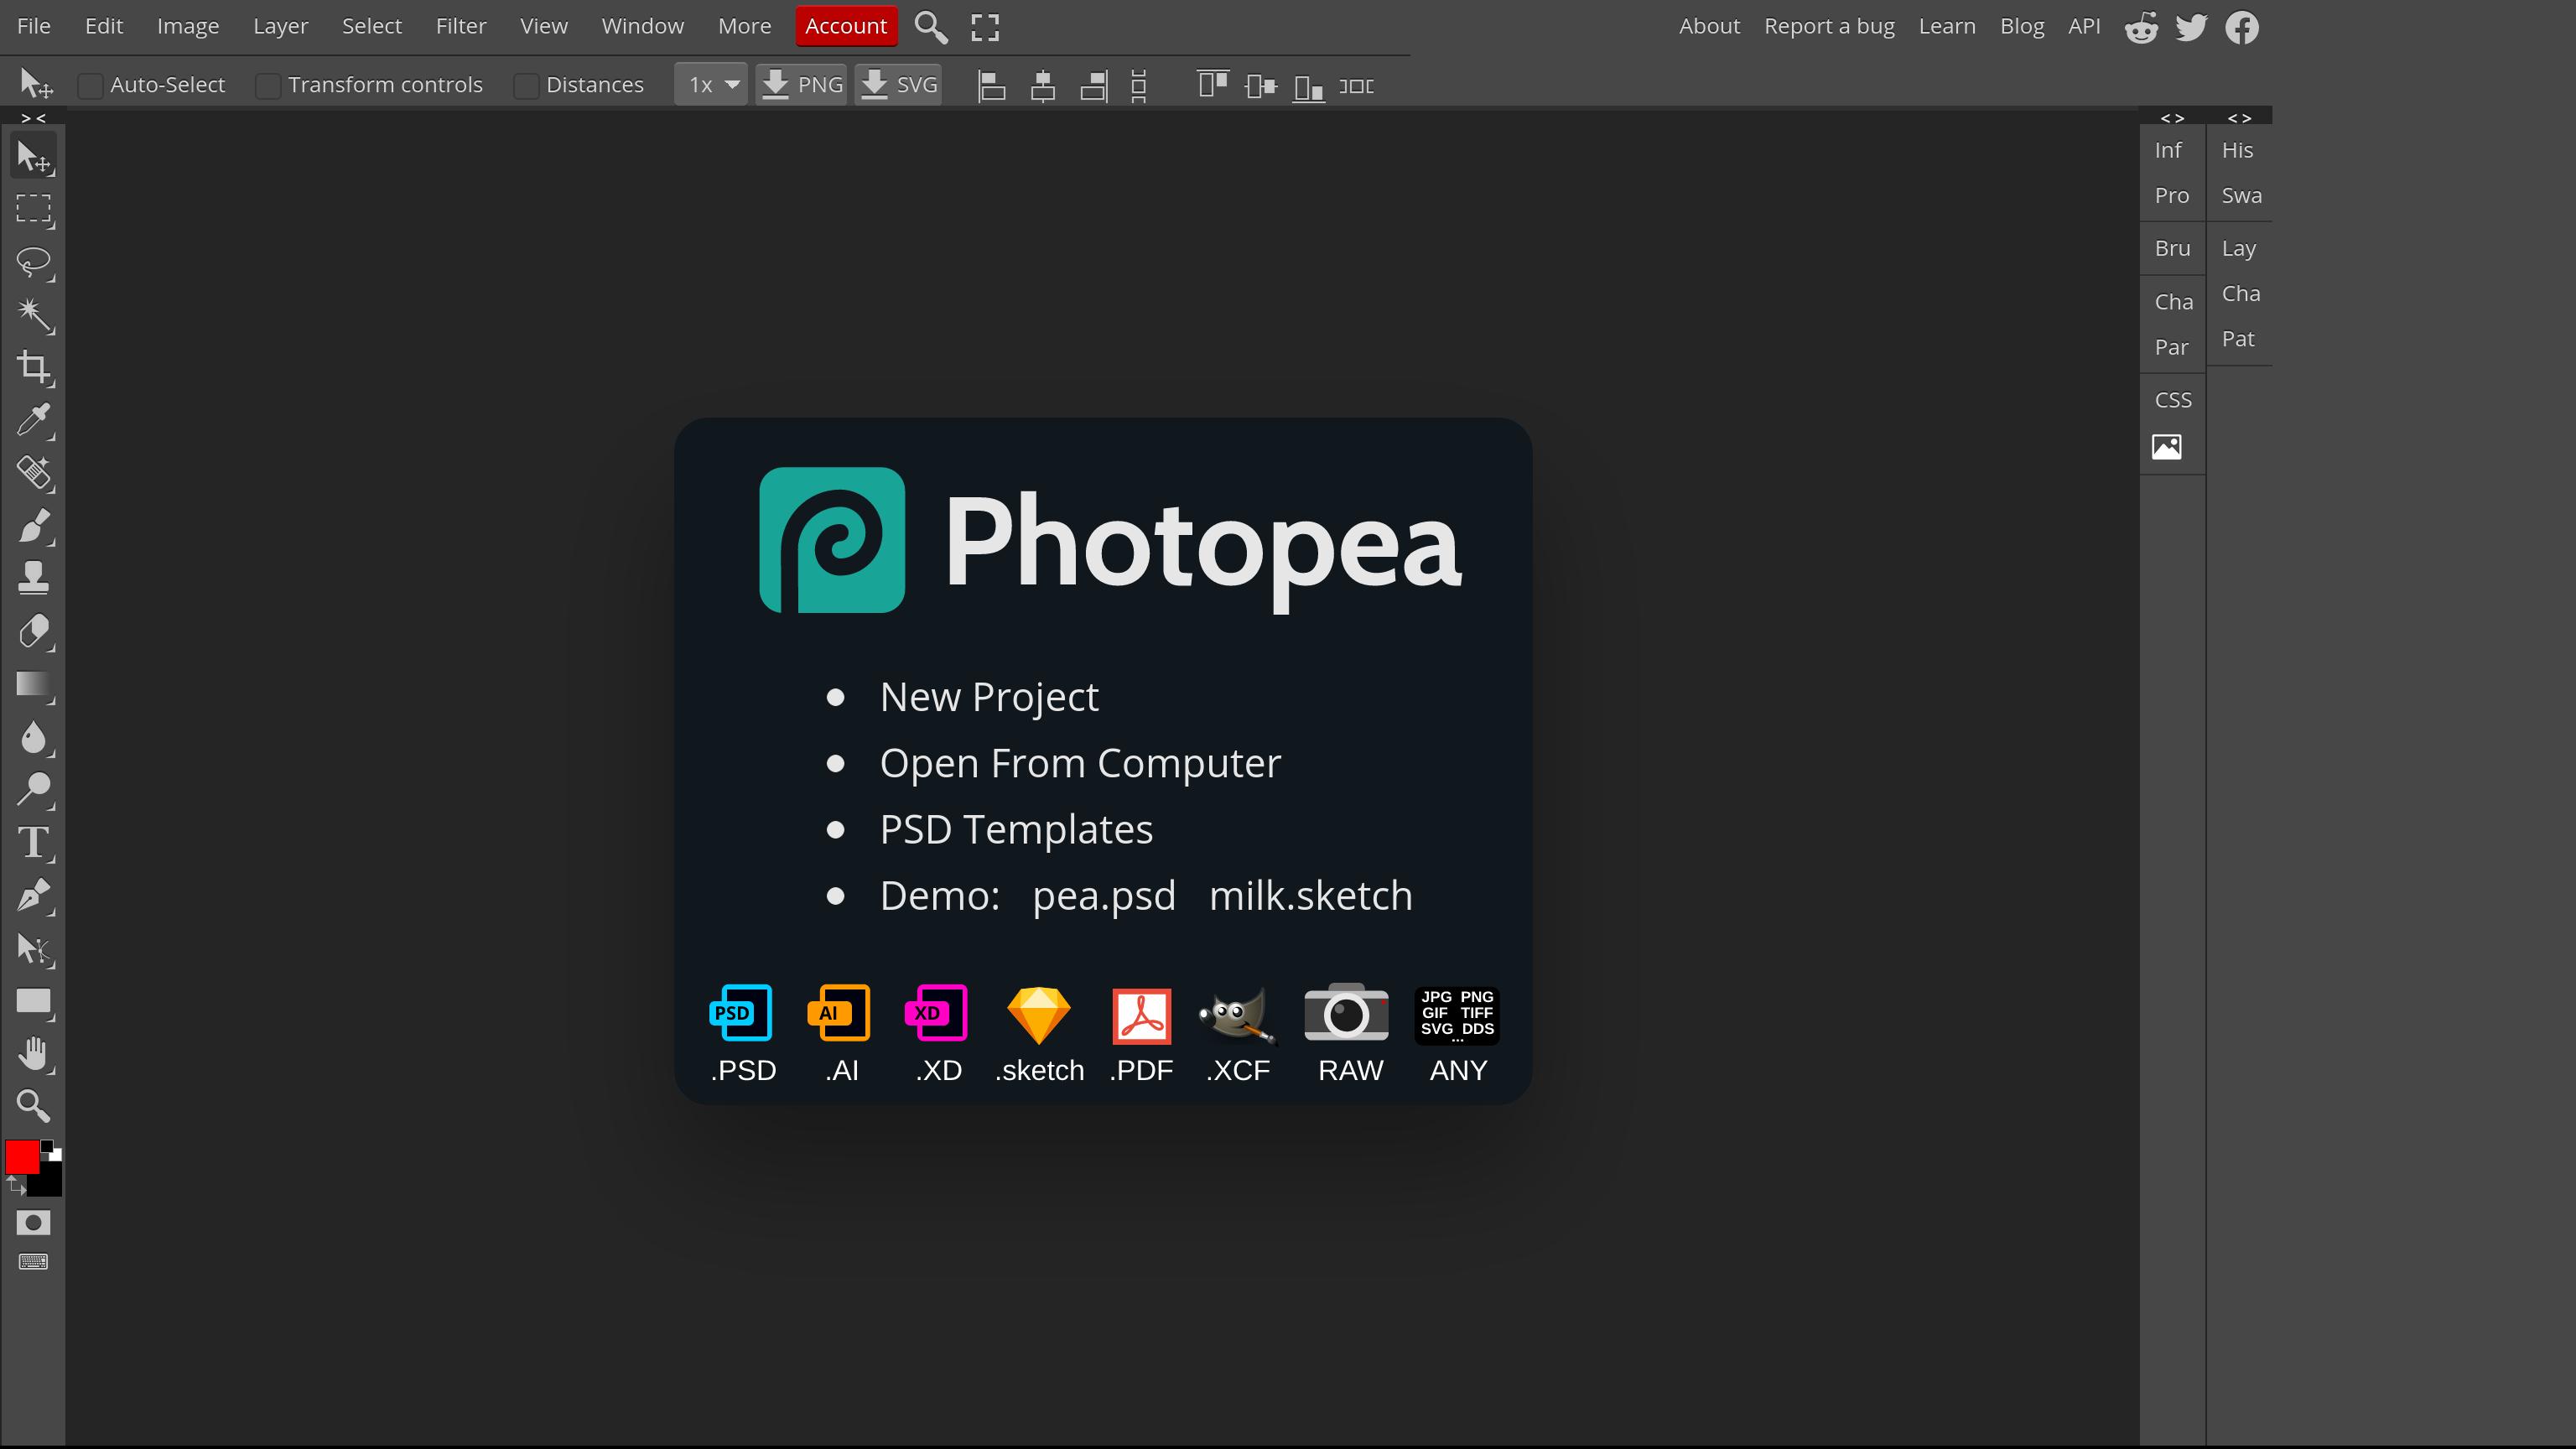Select the Brush tool
Image resolution: width=2576 pixels, height=1449 pixels.
34,526
